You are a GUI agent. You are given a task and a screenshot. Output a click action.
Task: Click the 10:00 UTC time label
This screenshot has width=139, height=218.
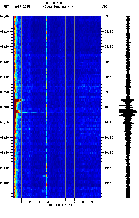pos(109,107)
